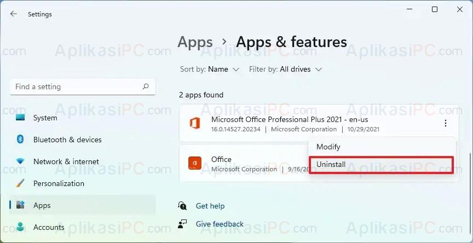The image size is (473, 243).
Task: Click the Personalization paintbrush icon
Action: (x=20, y=183)
